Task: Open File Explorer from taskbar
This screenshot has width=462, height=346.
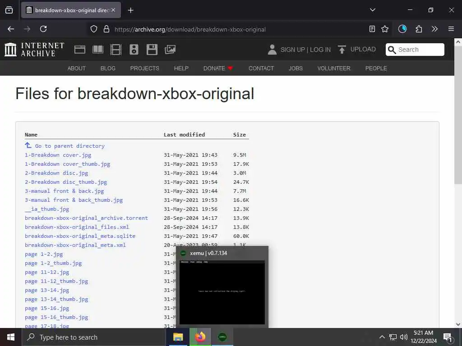Action: (178, 337)
